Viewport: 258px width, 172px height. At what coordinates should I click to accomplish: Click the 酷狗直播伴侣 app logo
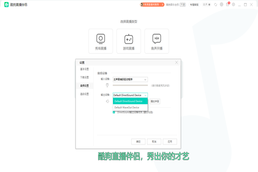6,4
